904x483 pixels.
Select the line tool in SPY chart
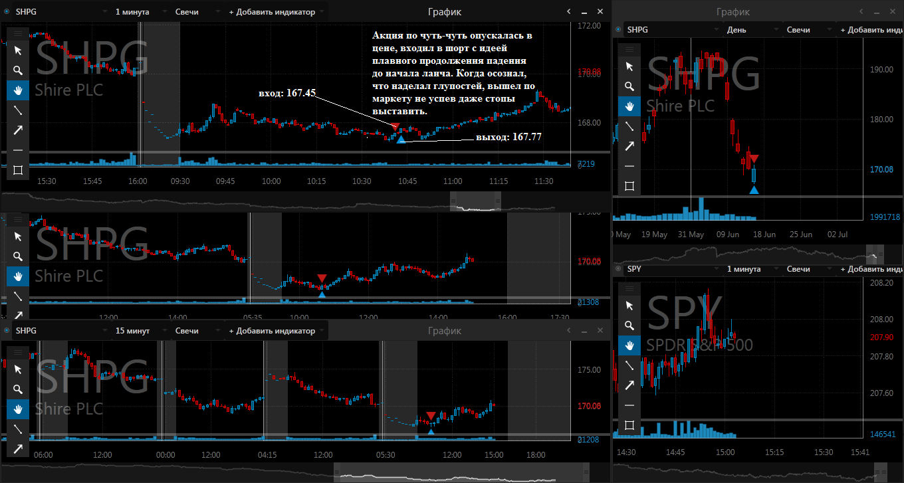(629, 365)
